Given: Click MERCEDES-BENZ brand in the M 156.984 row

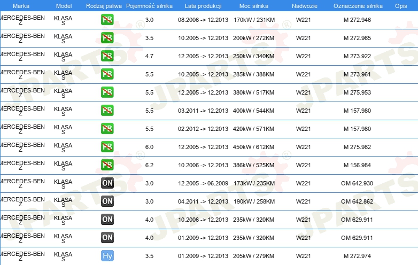Looking at the screenshot, I should coord(22,166).
